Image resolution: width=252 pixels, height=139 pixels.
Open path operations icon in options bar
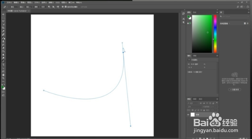[49, 7]
